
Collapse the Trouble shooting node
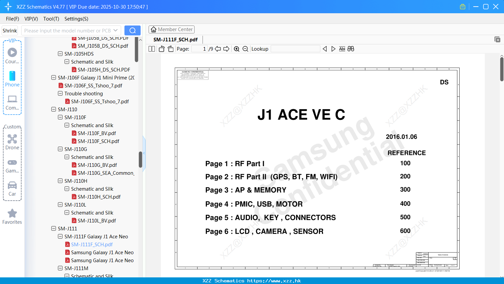pyautogui.click(x=60, y=93)
